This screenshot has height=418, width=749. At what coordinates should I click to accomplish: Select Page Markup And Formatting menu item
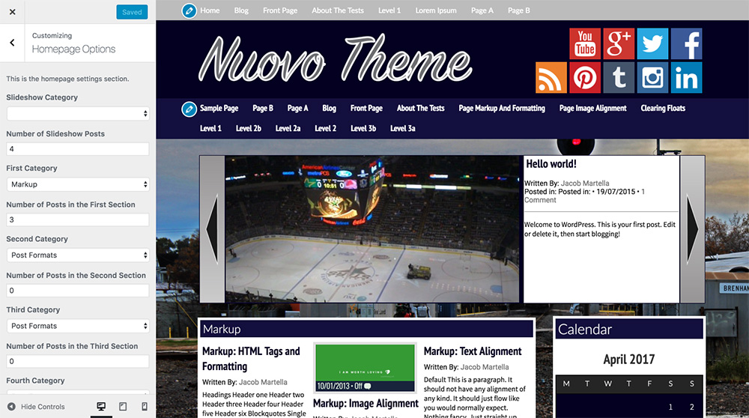pos(501,109)
